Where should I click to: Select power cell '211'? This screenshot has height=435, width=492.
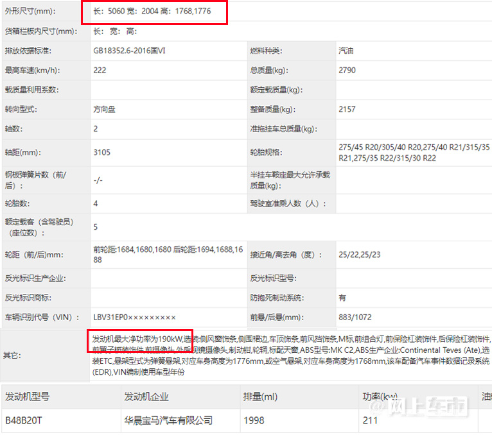pyautogui.click(x=370, y=420)
